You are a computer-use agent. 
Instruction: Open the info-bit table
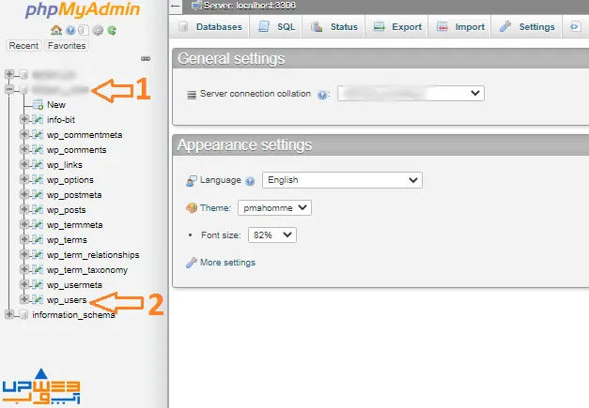61,120
